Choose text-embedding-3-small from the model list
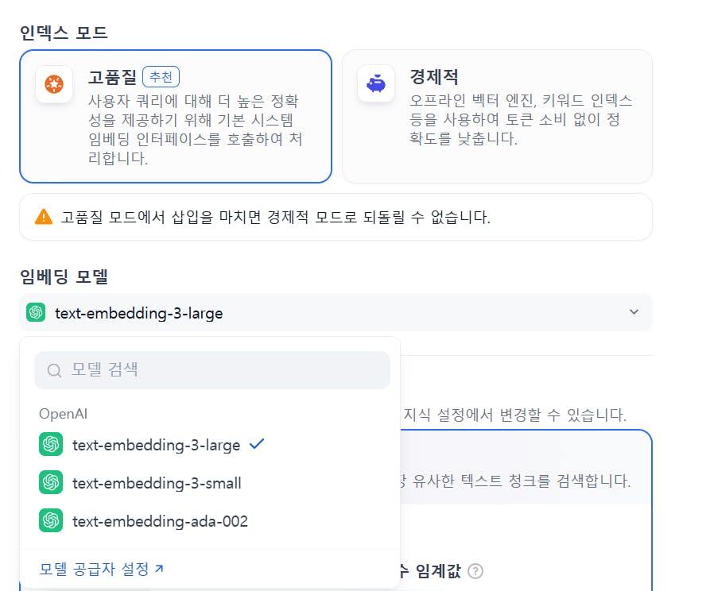710x591 pixels. click(157, 483)
